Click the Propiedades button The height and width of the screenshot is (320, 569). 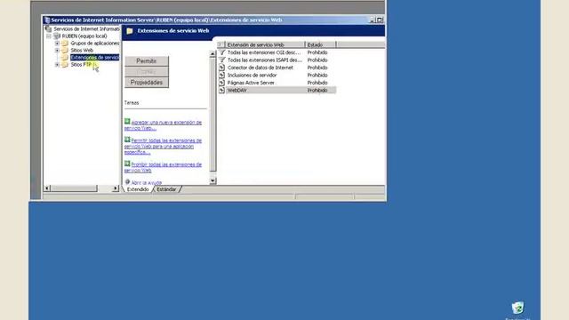(147, 83)
